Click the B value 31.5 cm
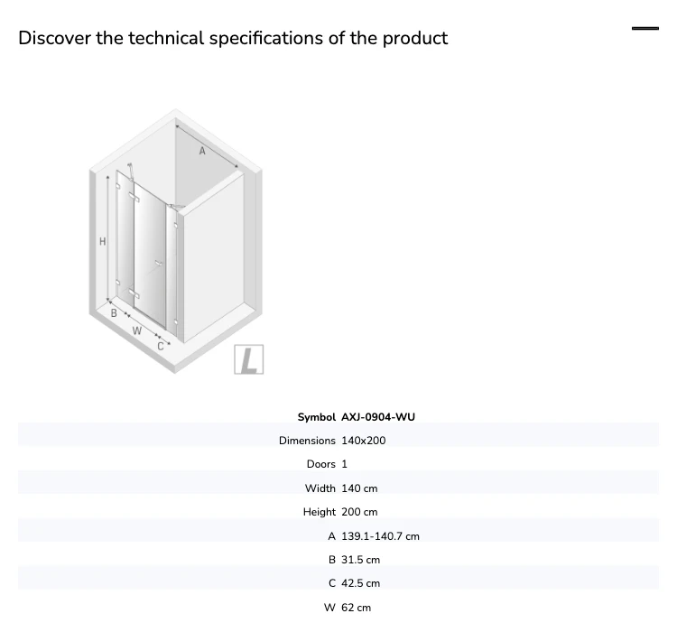 coord(360,560)
